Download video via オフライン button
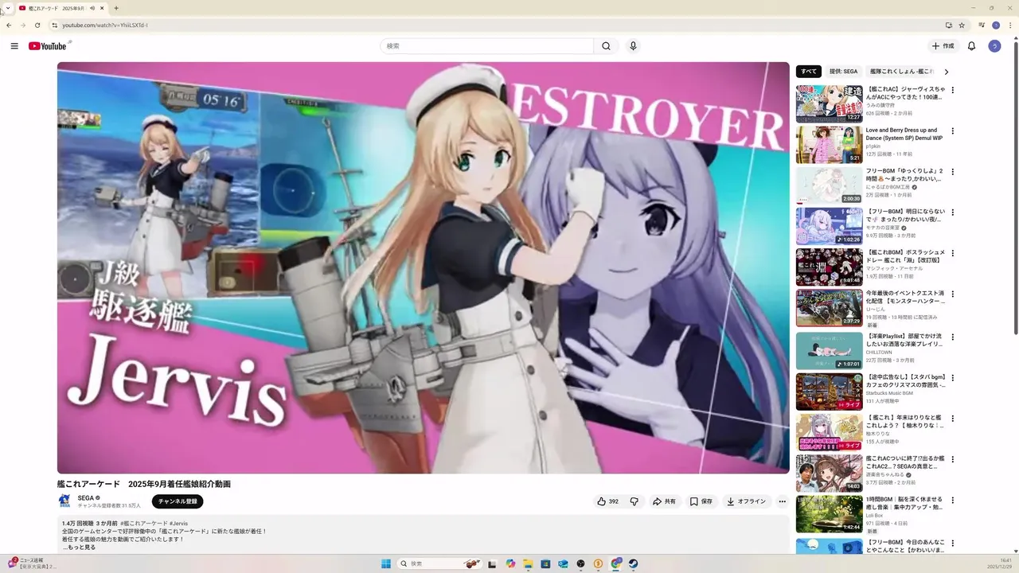 click(x=746, y=501)
